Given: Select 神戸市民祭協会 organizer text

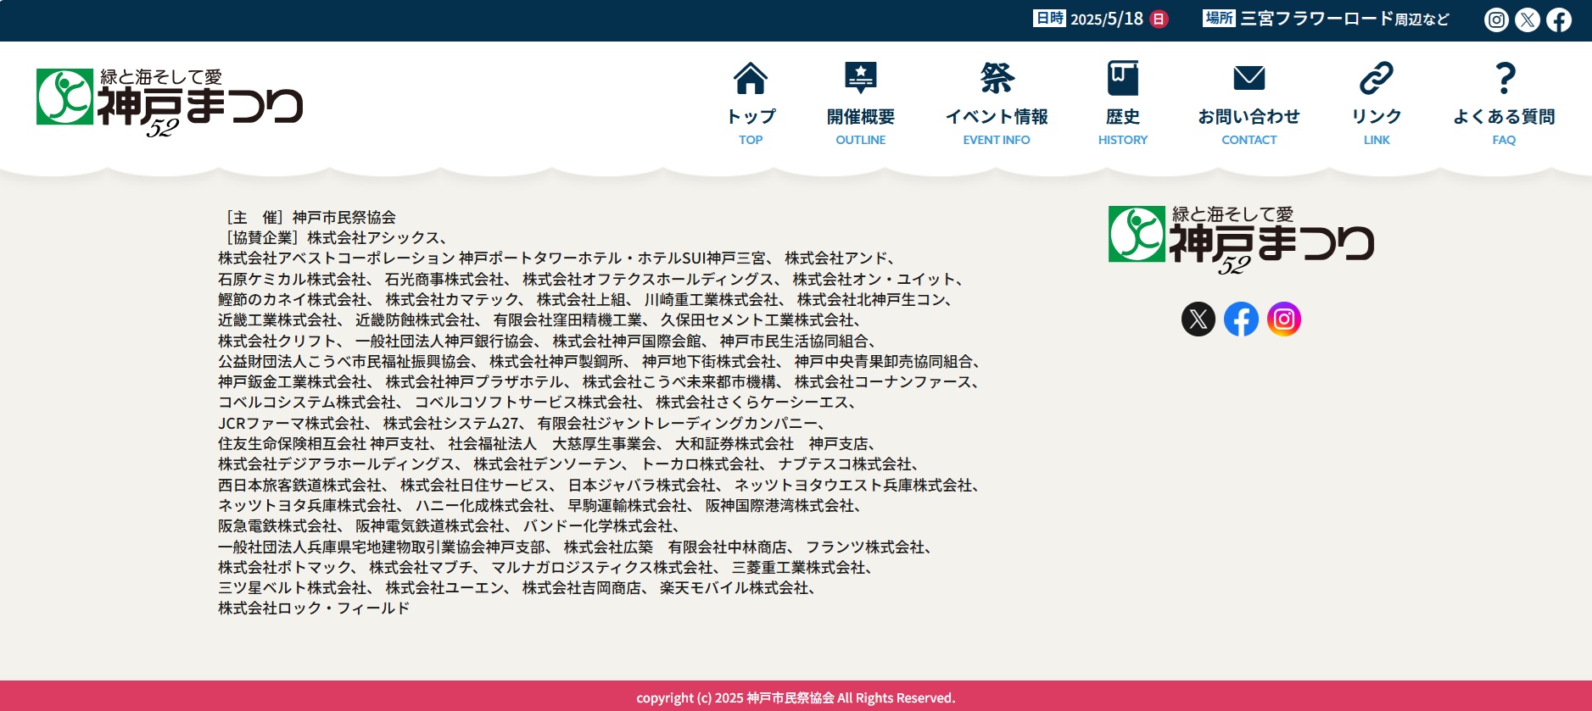Looking at the screenshot, I should point(344,218).
